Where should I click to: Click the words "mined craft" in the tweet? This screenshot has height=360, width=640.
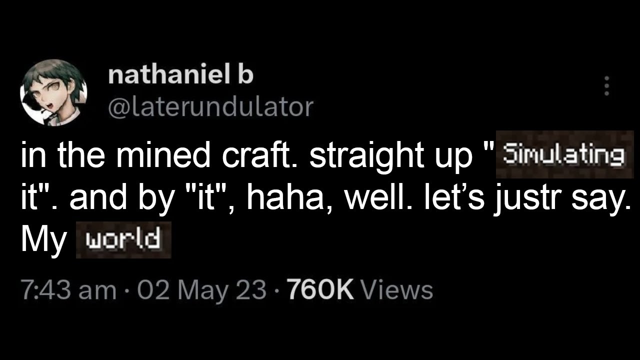click(x=203, y=156)
